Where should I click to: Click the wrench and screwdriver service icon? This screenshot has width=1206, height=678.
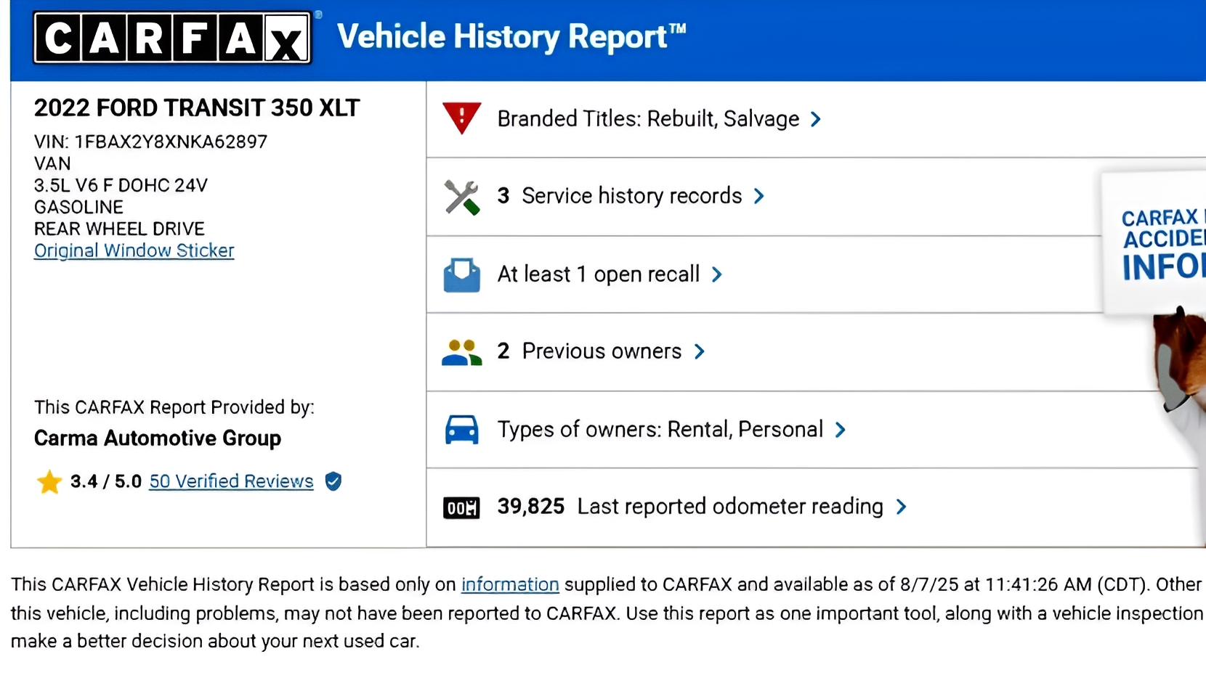click(462, 197)
